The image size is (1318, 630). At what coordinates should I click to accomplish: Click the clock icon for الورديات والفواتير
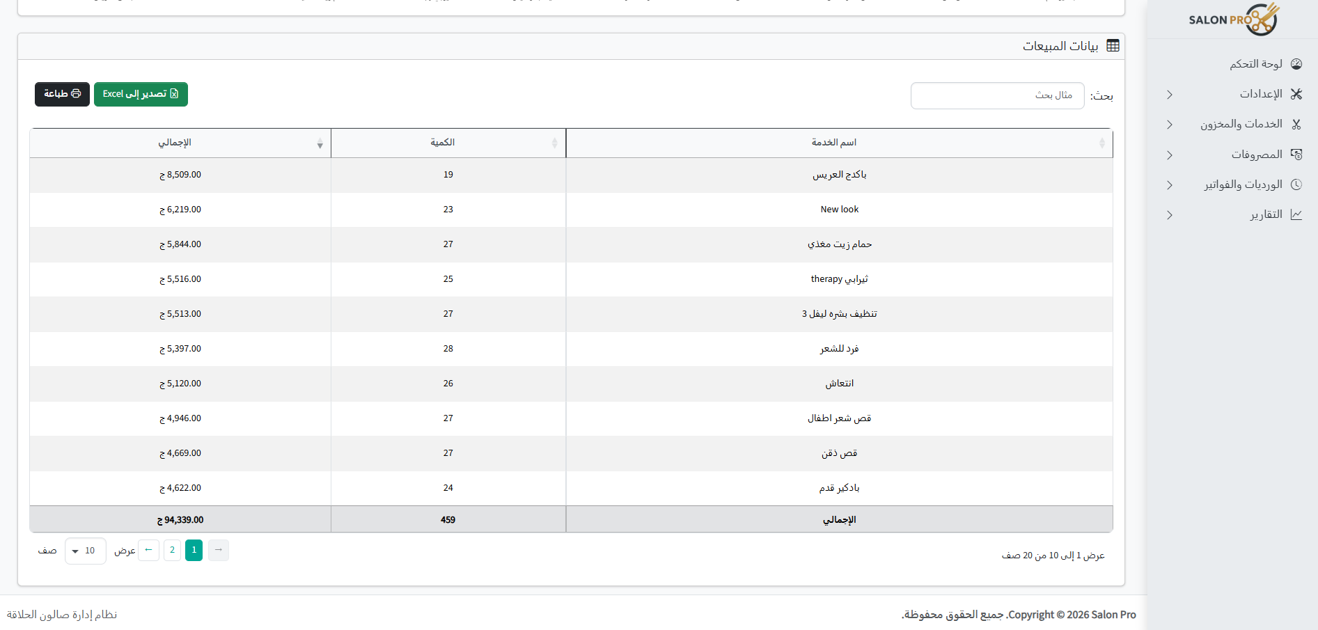pos(1296,184)
